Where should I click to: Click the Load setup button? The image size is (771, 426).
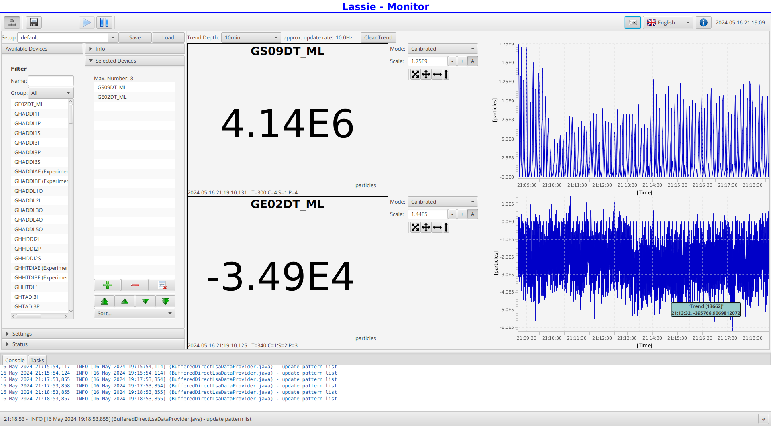pyautogui.click(x=168, y=37)
